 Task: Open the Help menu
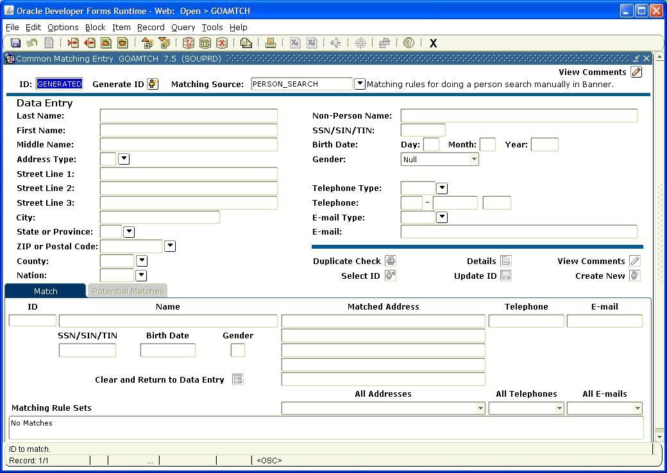pos(238,27)
